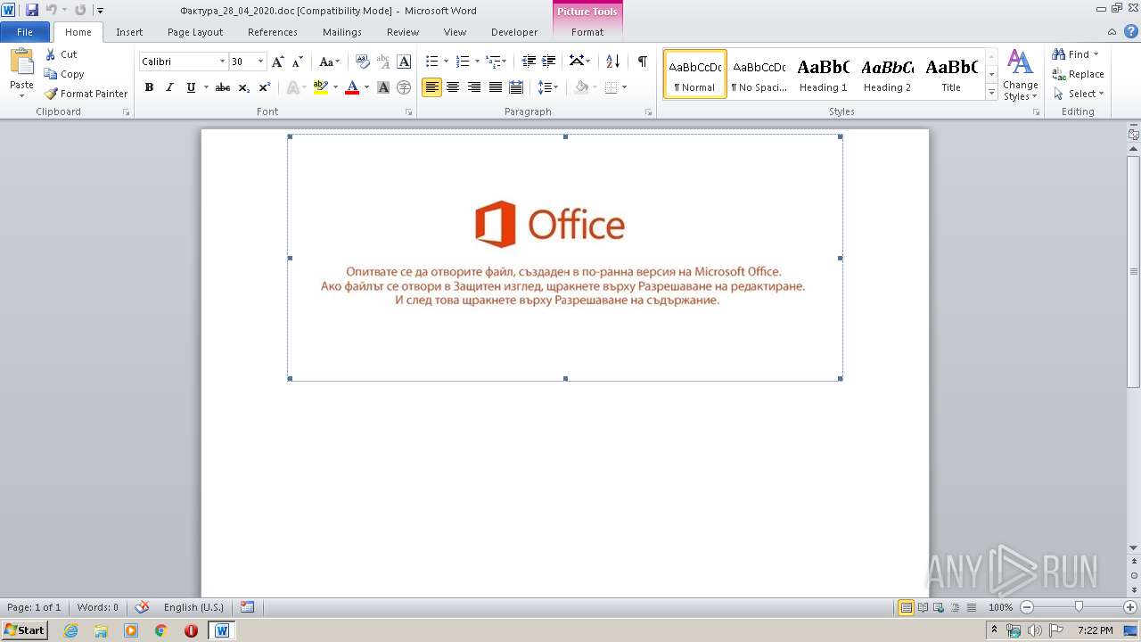
Task: Click the Find button
Action: (1076, 54)
